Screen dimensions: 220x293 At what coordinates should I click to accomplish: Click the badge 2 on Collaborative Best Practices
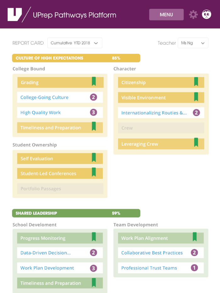[x=194, y=252]
